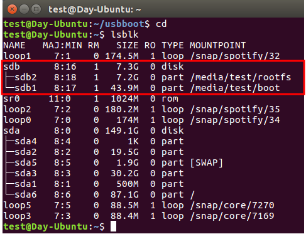Click the 43.9M size value
The width and height of the screenshot is (306, 234).
tap(124, 88)
